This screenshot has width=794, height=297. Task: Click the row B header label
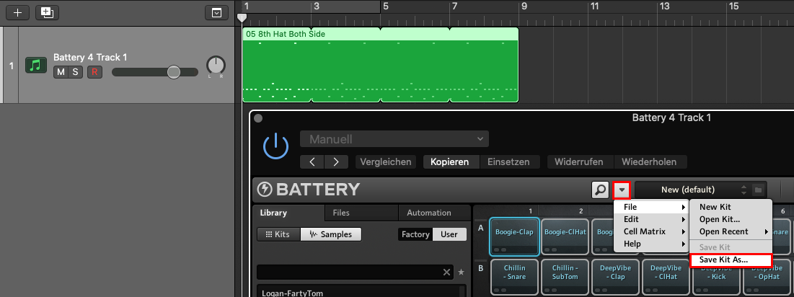480,268
